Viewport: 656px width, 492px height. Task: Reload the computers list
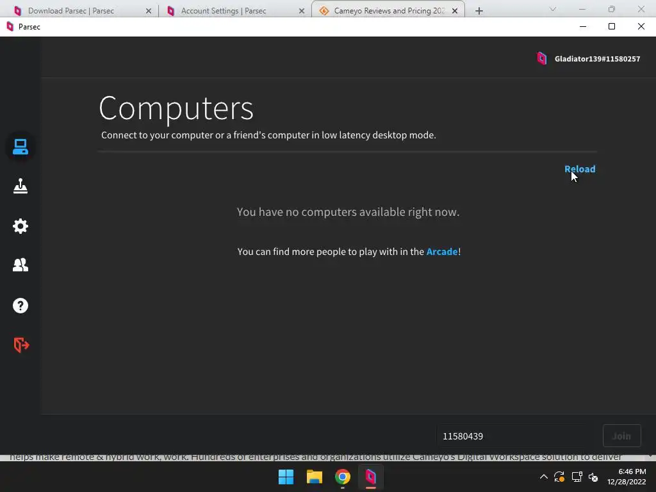(579, 169)
